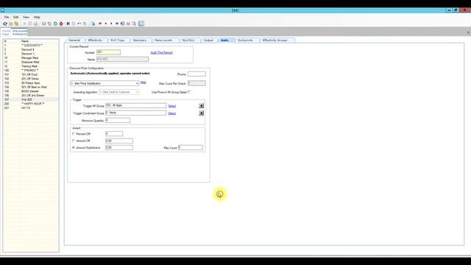Go to first record navigation icon
The height and width of the screenshot is (265, 471).
100,24
